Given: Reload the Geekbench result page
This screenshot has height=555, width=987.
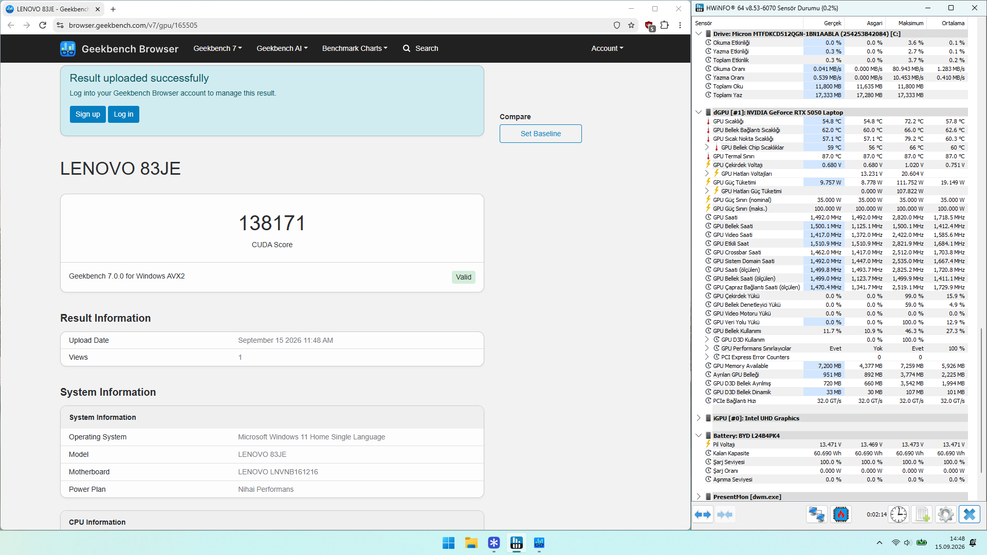Looking at the screenshot, I should (x=43, y=25).
